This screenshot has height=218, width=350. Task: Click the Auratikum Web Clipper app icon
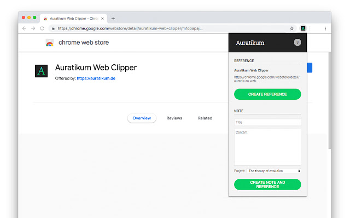42,71
